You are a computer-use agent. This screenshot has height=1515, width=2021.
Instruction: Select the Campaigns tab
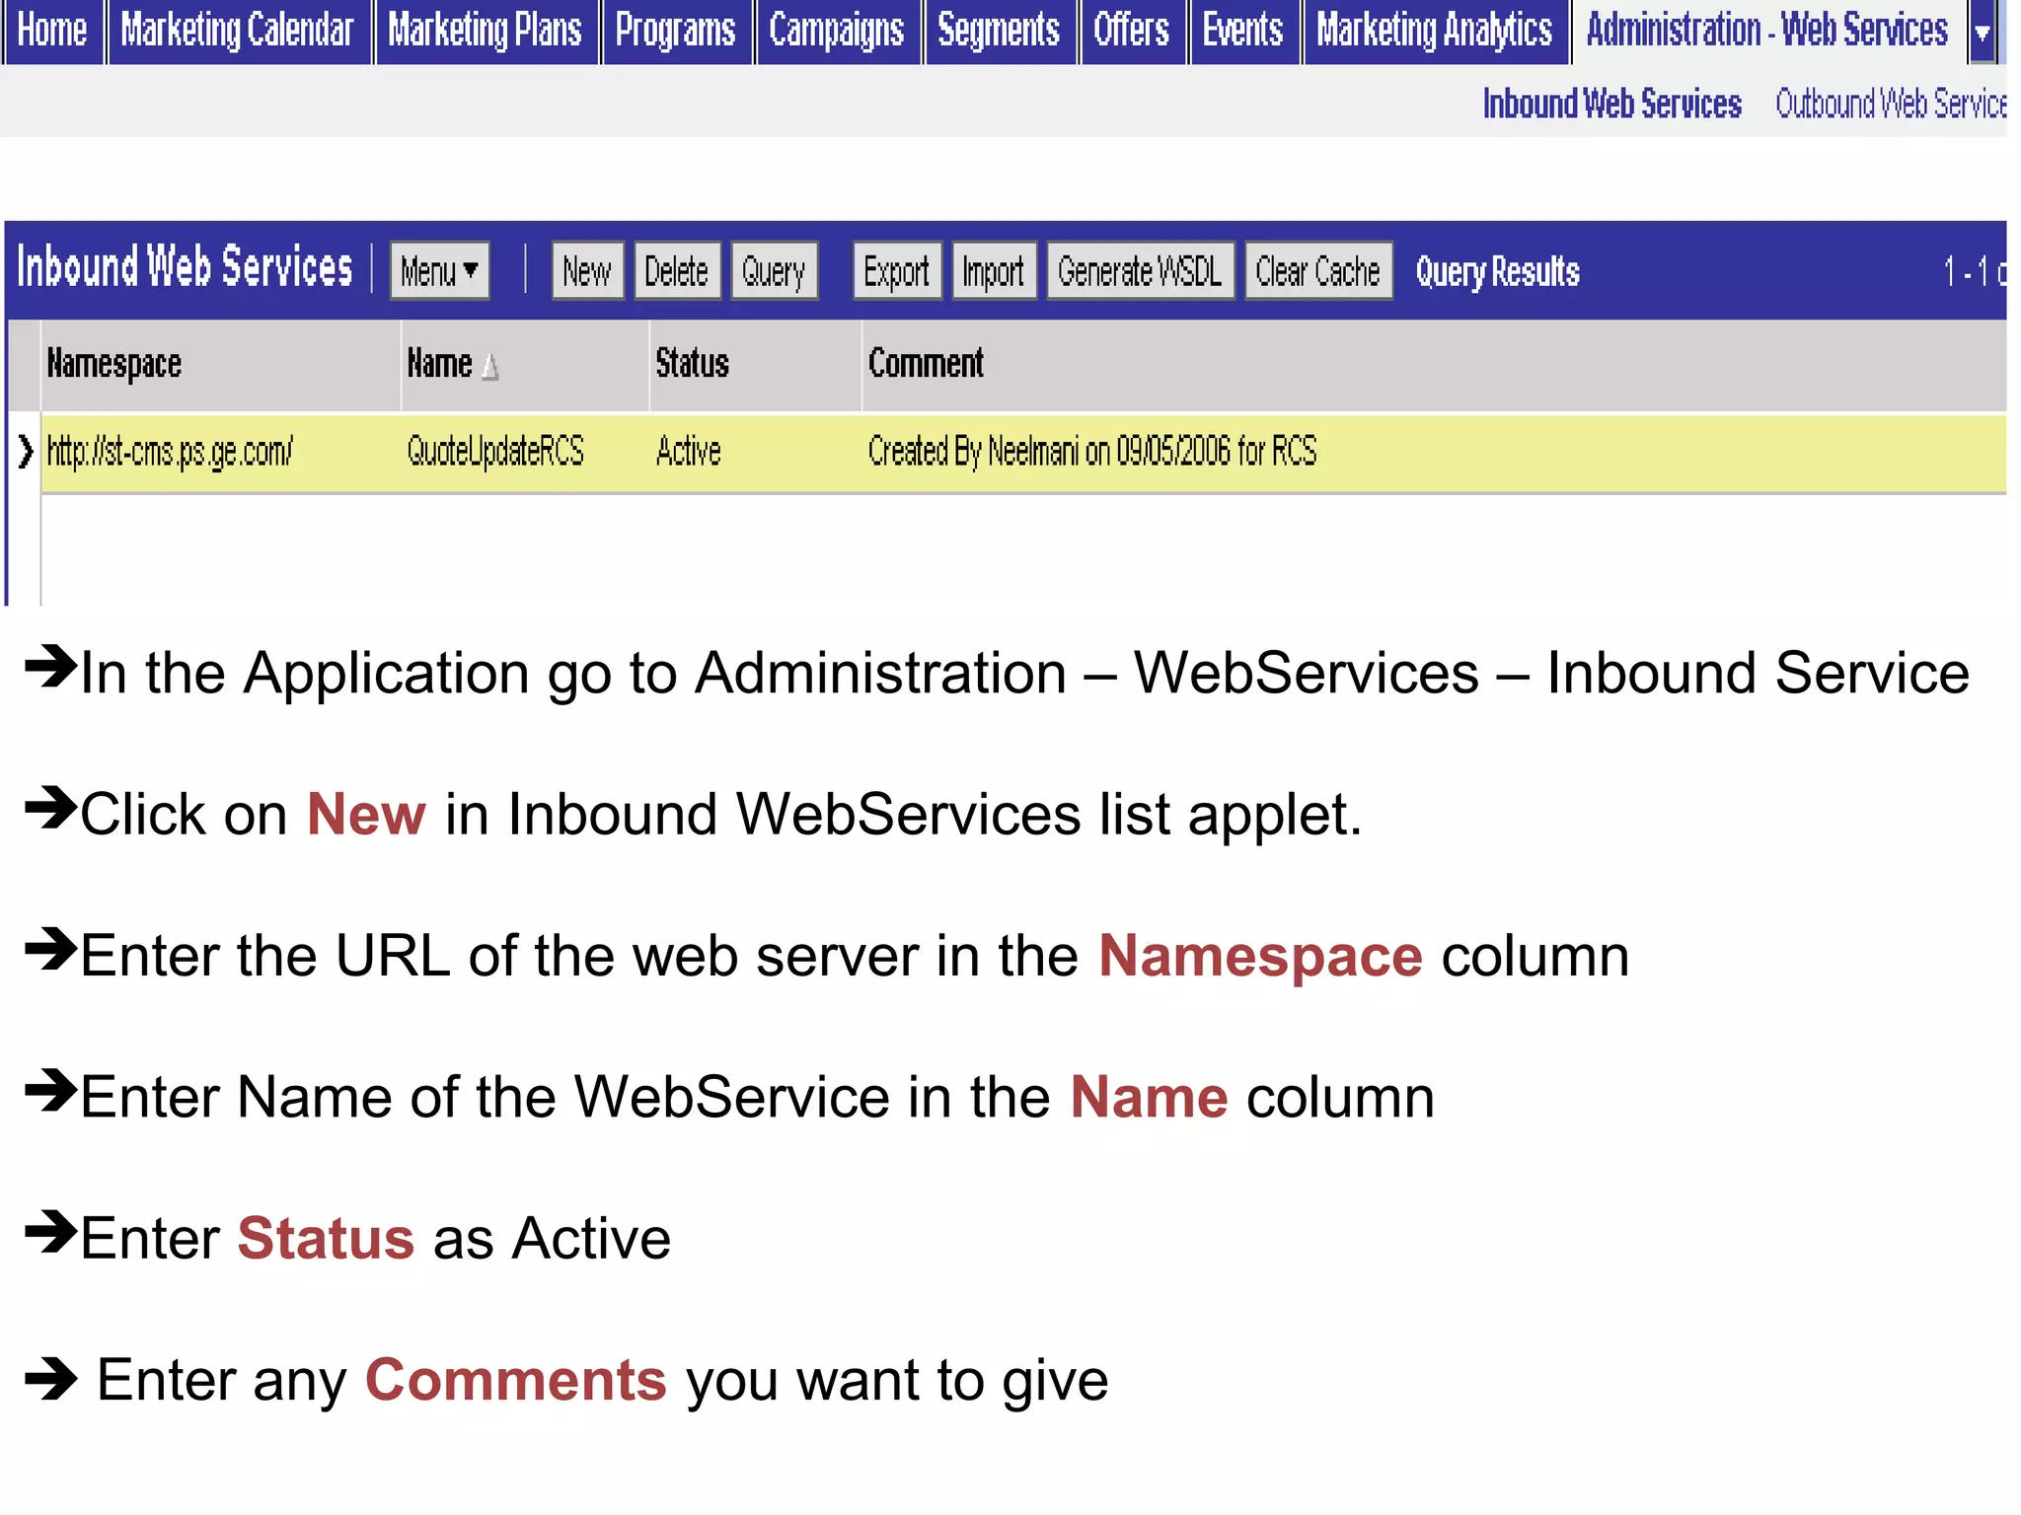pos(837,31)
